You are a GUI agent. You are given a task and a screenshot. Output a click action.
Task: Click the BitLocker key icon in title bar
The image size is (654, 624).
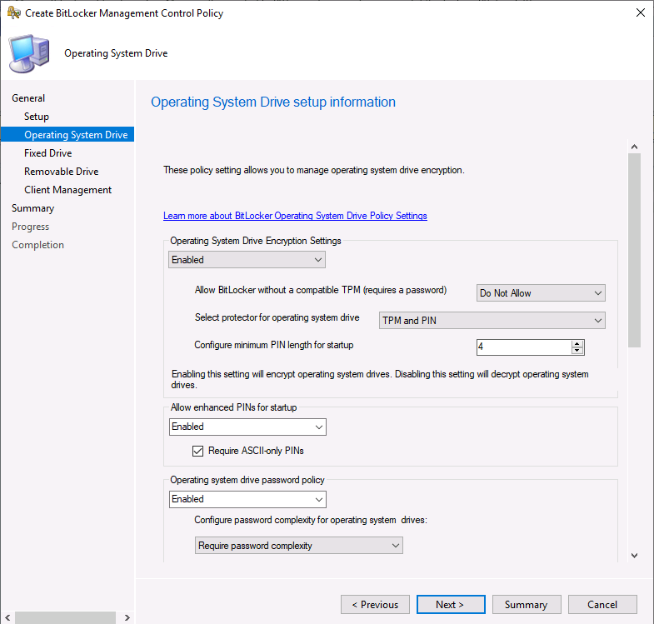click(x=14, y=13)
